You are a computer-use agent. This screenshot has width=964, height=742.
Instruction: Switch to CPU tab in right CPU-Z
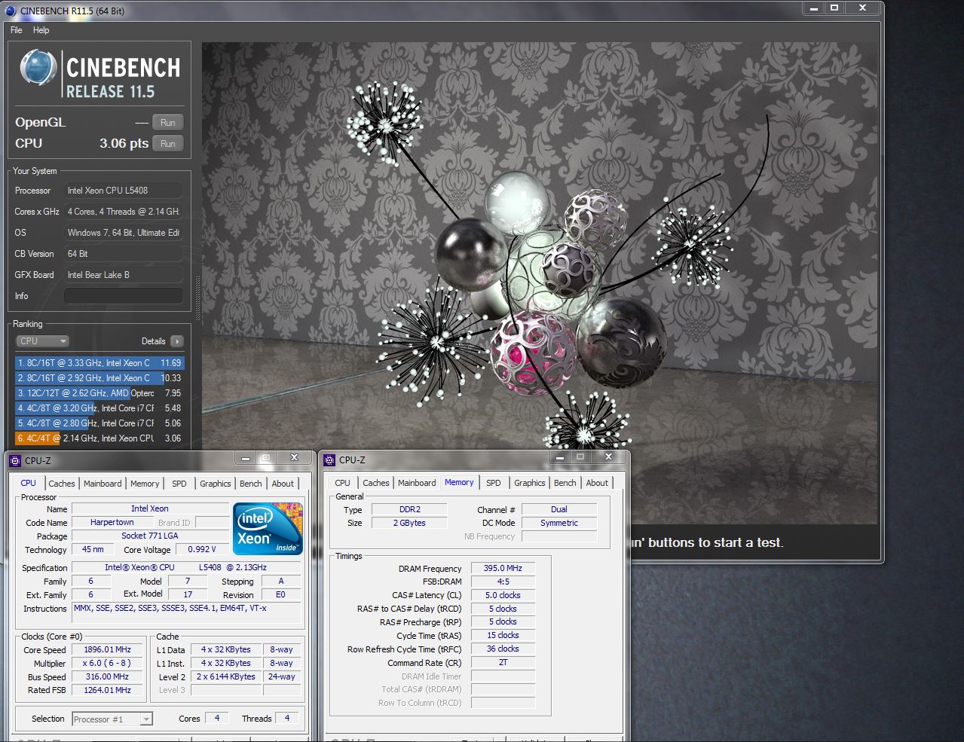click(x=342, y=483)
